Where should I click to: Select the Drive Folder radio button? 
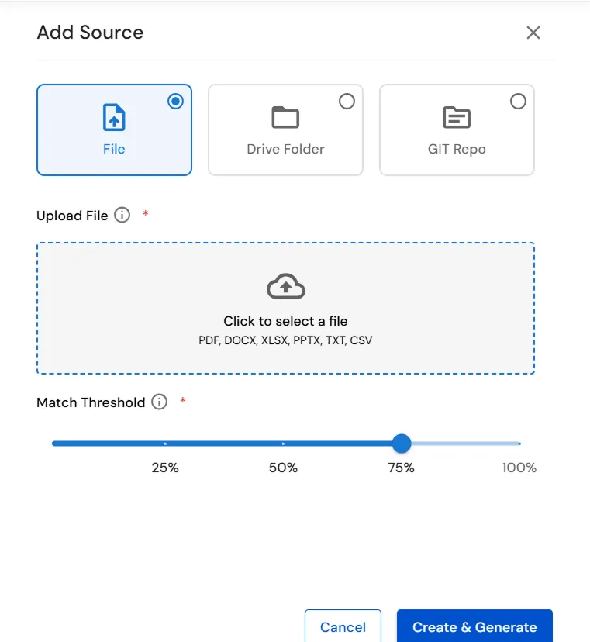(x=347, y=101)
